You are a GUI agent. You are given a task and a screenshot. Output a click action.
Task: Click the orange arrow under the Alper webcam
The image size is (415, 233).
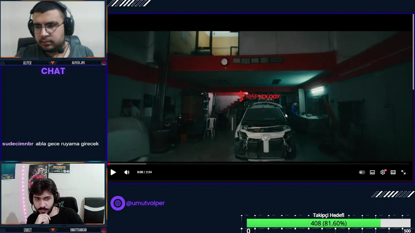53,63
